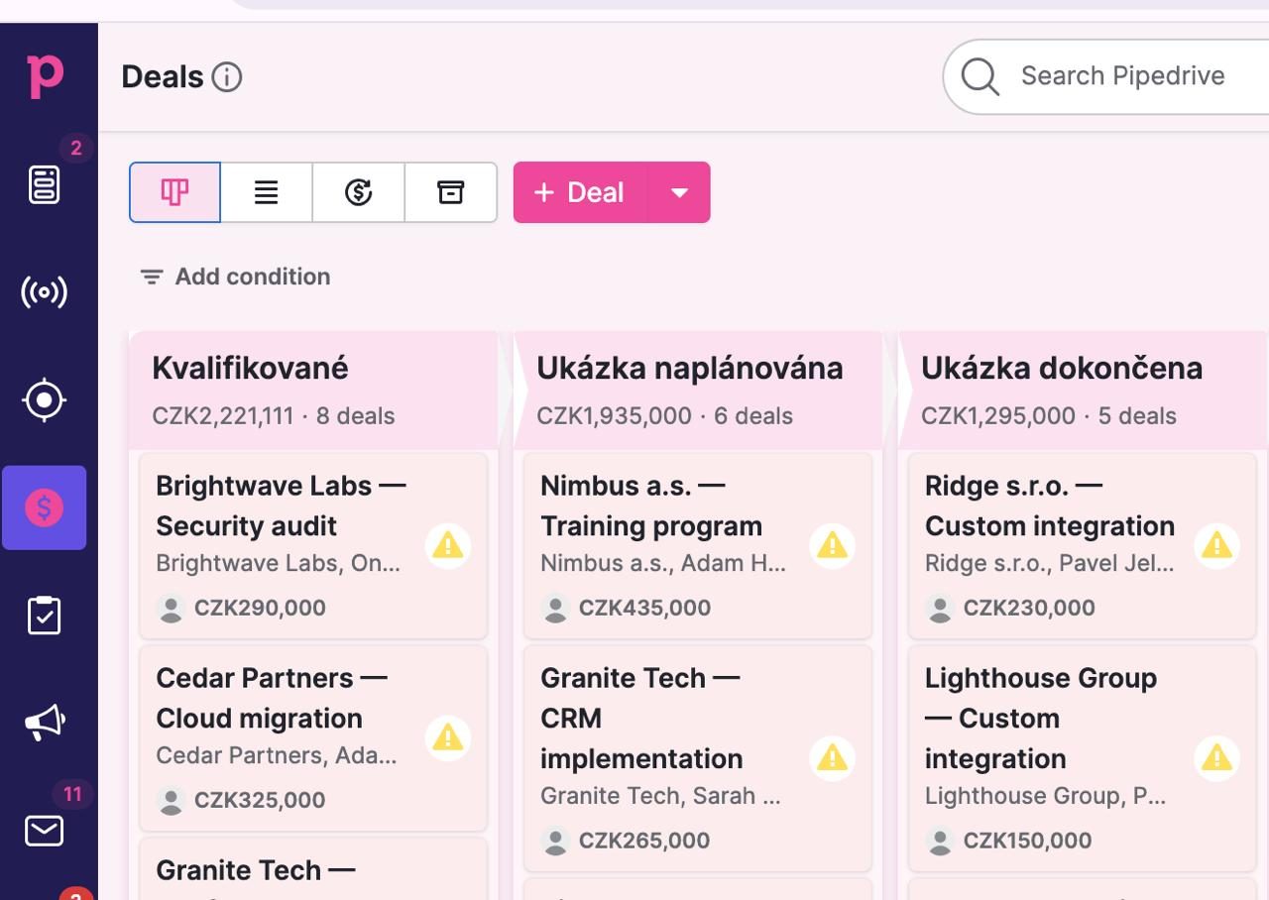
Task: Click owner avatar on Ridge s.r.o. deal
Action: point(940,608)
